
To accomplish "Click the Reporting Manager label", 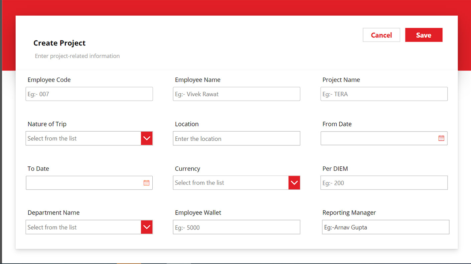I will click(349, 213).
